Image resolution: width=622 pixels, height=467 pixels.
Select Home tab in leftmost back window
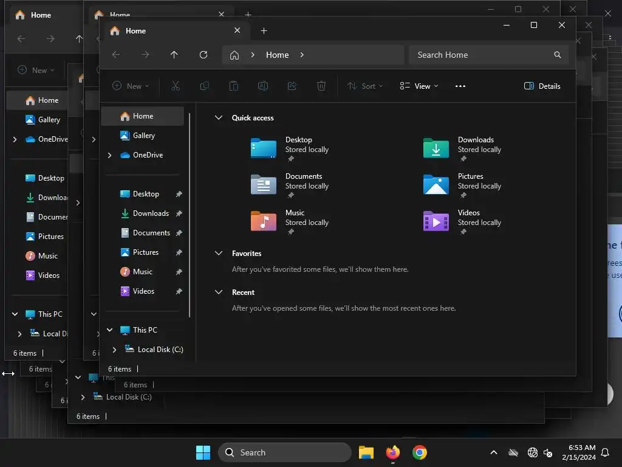tap(41, 15)
